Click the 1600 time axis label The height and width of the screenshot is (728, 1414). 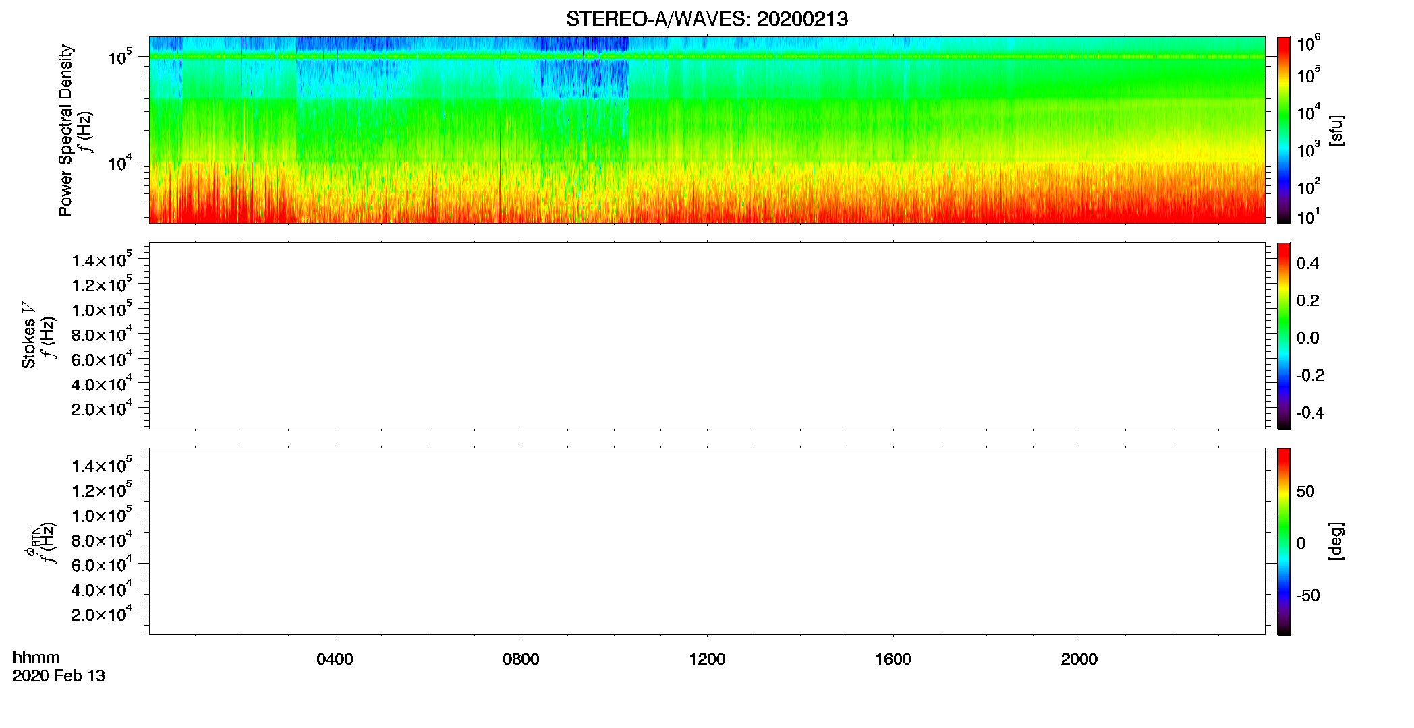coord(893,659)
